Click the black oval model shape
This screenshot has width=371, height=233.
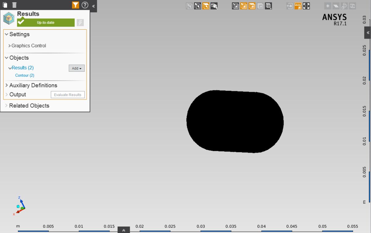(x=235, y=121)
